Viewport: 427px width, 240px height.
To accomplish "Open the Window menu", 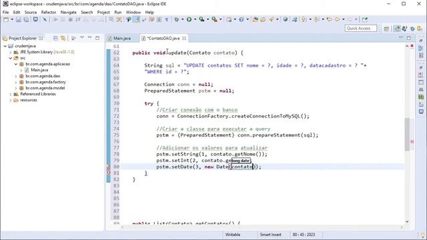I will [133, 12].
